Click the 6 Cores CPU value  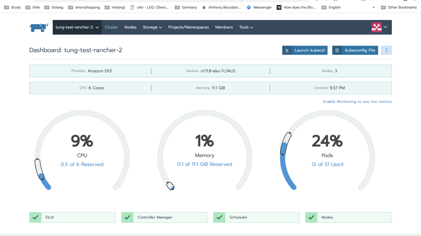click(x=96, y=88)
